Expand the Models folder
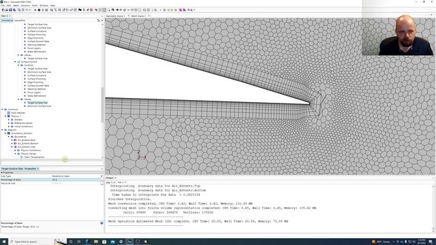 point(9,120)
